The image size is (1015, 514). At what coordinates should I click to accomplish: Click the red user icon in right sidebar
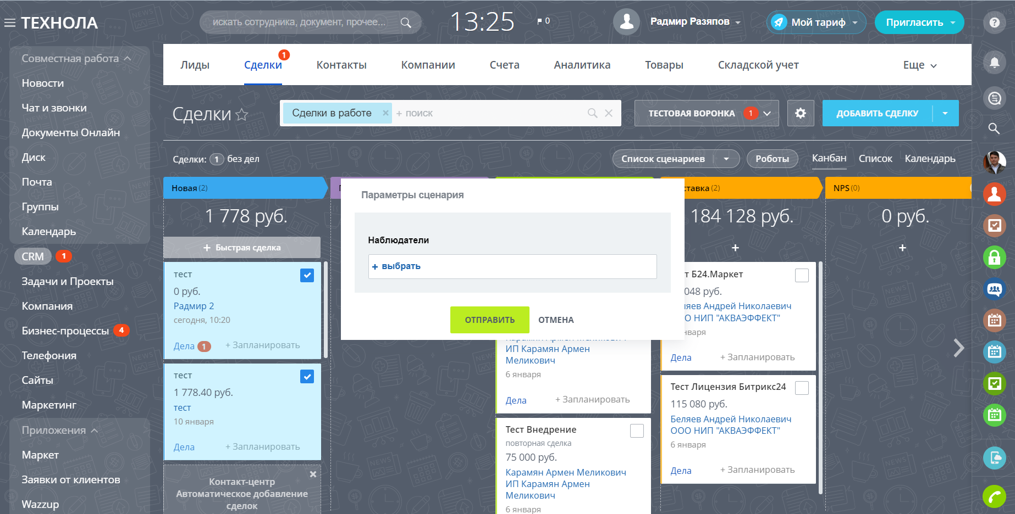point(995,194)
